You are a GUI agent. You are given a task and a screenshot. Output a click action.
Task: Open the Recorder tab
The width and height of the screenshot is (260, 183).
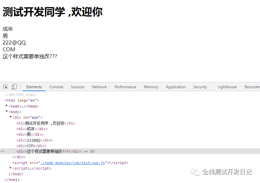tap(252, 87)
